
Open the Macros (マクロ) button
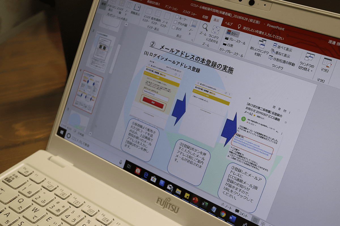coord(327,63)
